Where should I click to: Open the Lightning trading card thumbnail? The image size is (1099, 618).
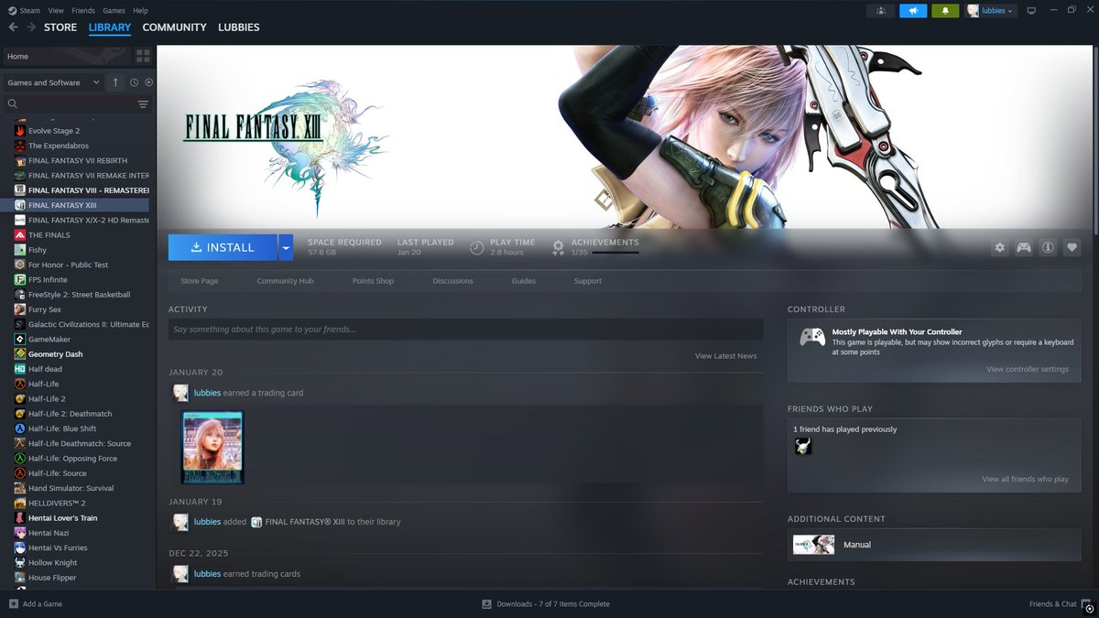[x=212, y=446]
